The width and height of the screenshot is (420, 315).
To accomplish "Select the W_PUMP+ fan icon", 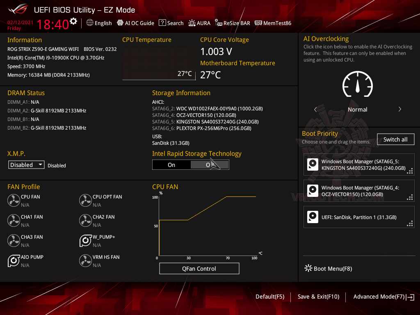I will tap(85, 240).
